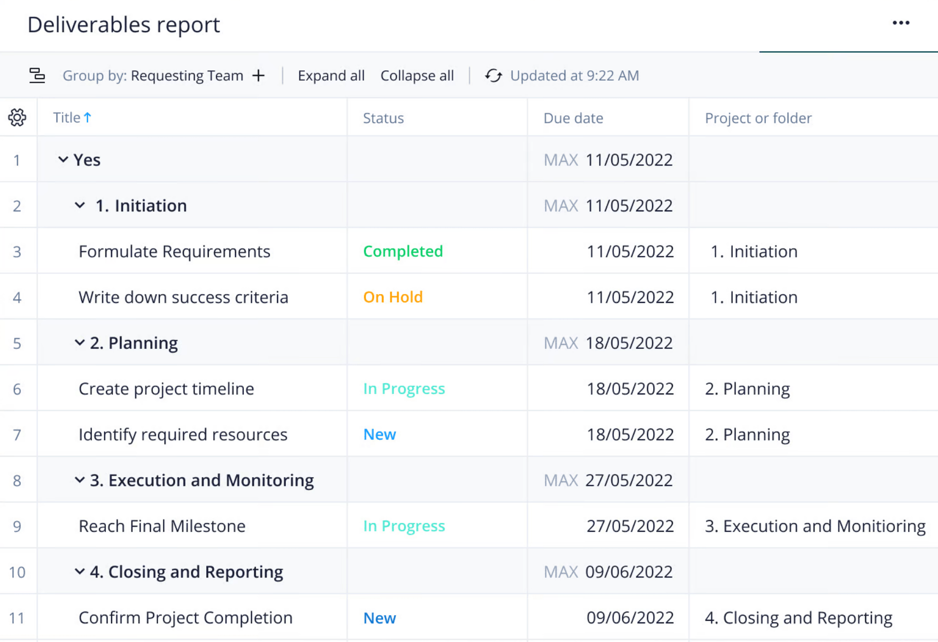Collapse 4. Closing and Reporting section

click(x=80, y=572)
